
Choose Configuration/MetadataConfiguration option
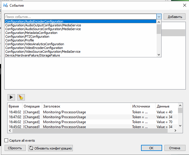coord(80,33)
